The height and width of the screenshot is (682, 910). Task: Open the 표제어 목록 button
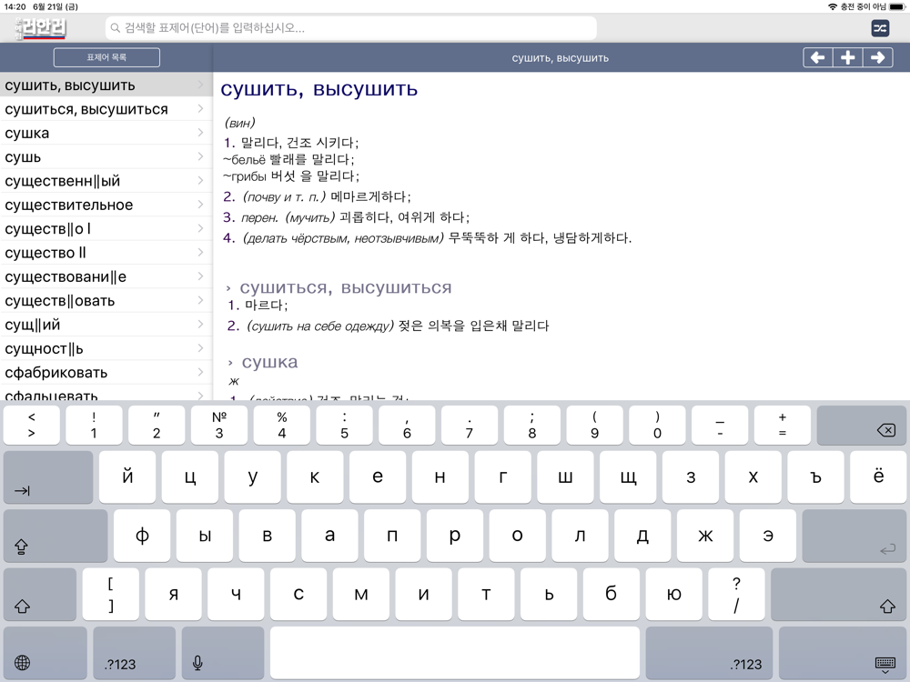[106, 57]
